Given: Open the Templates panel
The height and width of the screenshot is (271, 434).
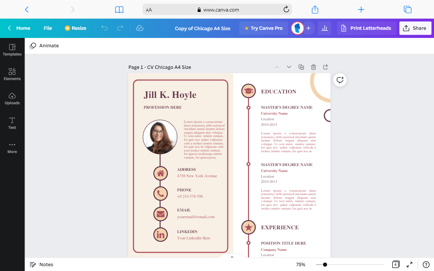Looking at the screenshot, I should click(x=12, y=50).
